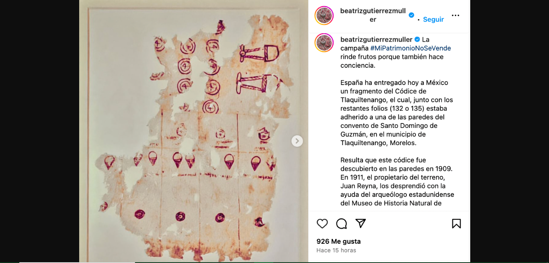View who liked via 926 Me gusta

(338, 241)
